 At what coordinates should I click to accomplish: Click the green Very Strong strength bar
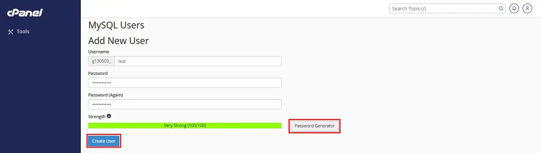pyautogui.click(x=185, y=126)
